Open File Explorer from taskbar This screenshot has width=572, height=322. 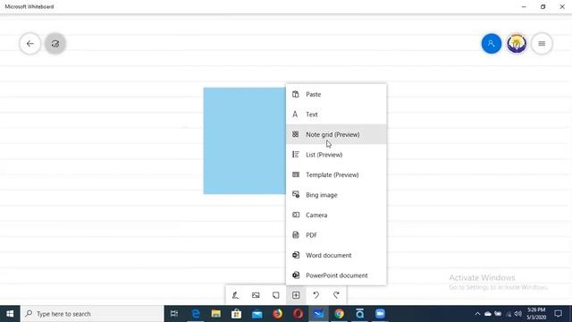click(x=216, y=314)
